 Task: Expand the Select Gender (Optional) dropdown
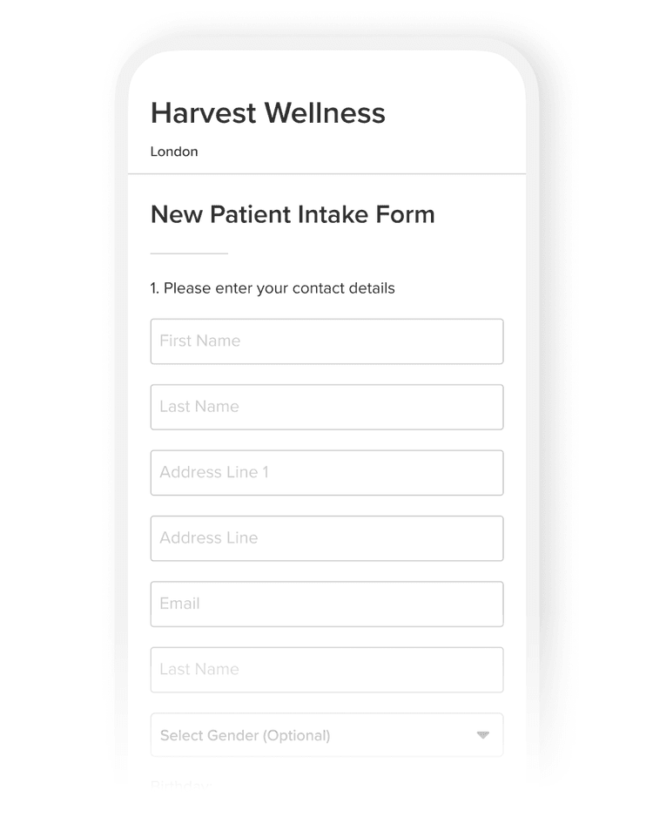pyautogui.click(x=326, y=735)
